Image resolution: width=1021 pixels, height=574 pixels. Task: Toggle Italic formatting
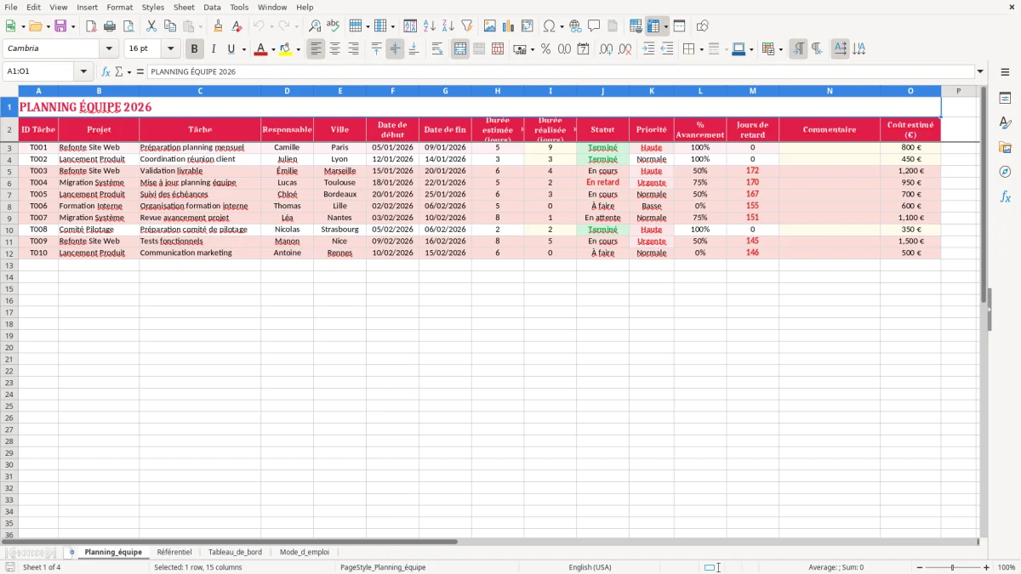[x=214, y=49]
